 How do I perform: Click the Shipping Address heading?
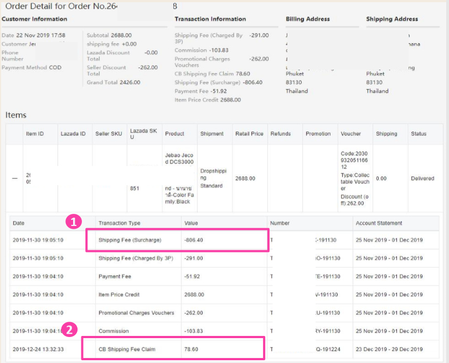coord(392,19)
